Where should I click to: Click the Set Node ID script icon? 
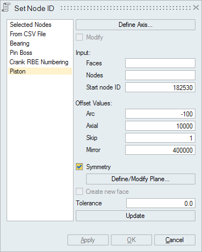(6, 8)
